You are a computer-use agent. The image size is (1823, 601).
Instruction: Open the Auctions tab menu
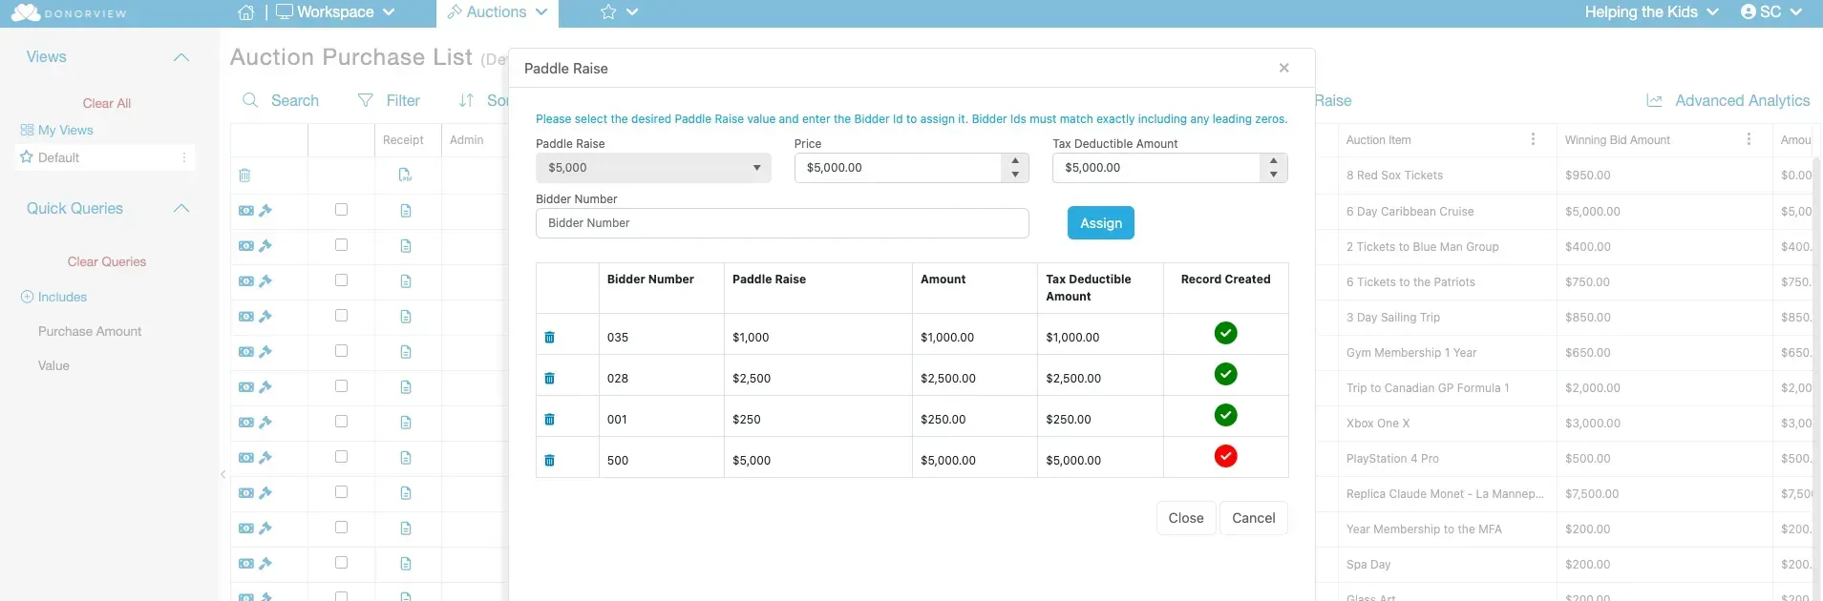click(497, 12)
